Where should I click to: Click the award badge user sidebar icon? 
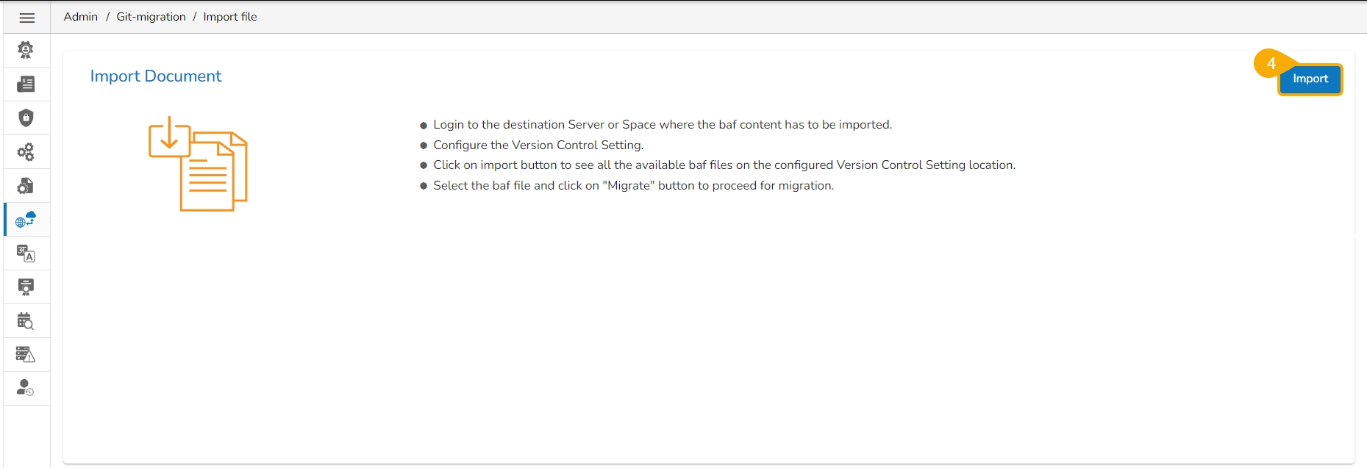coord(26,50)
